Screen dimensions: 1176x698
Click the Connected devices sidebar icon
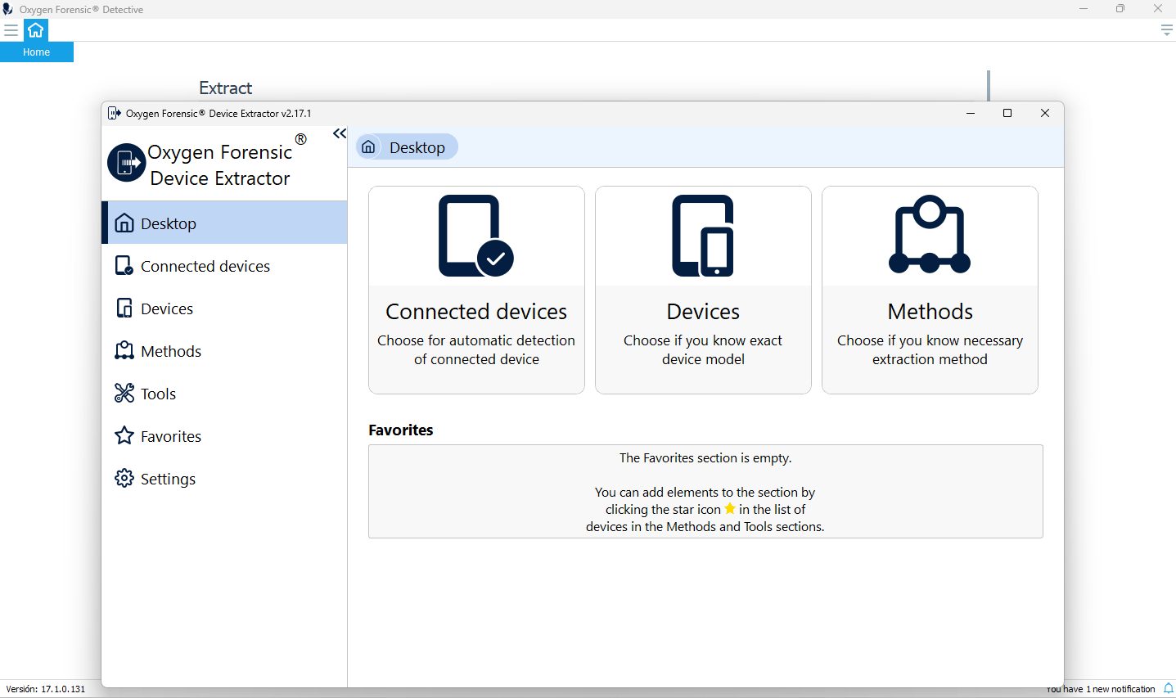[124, 265]
